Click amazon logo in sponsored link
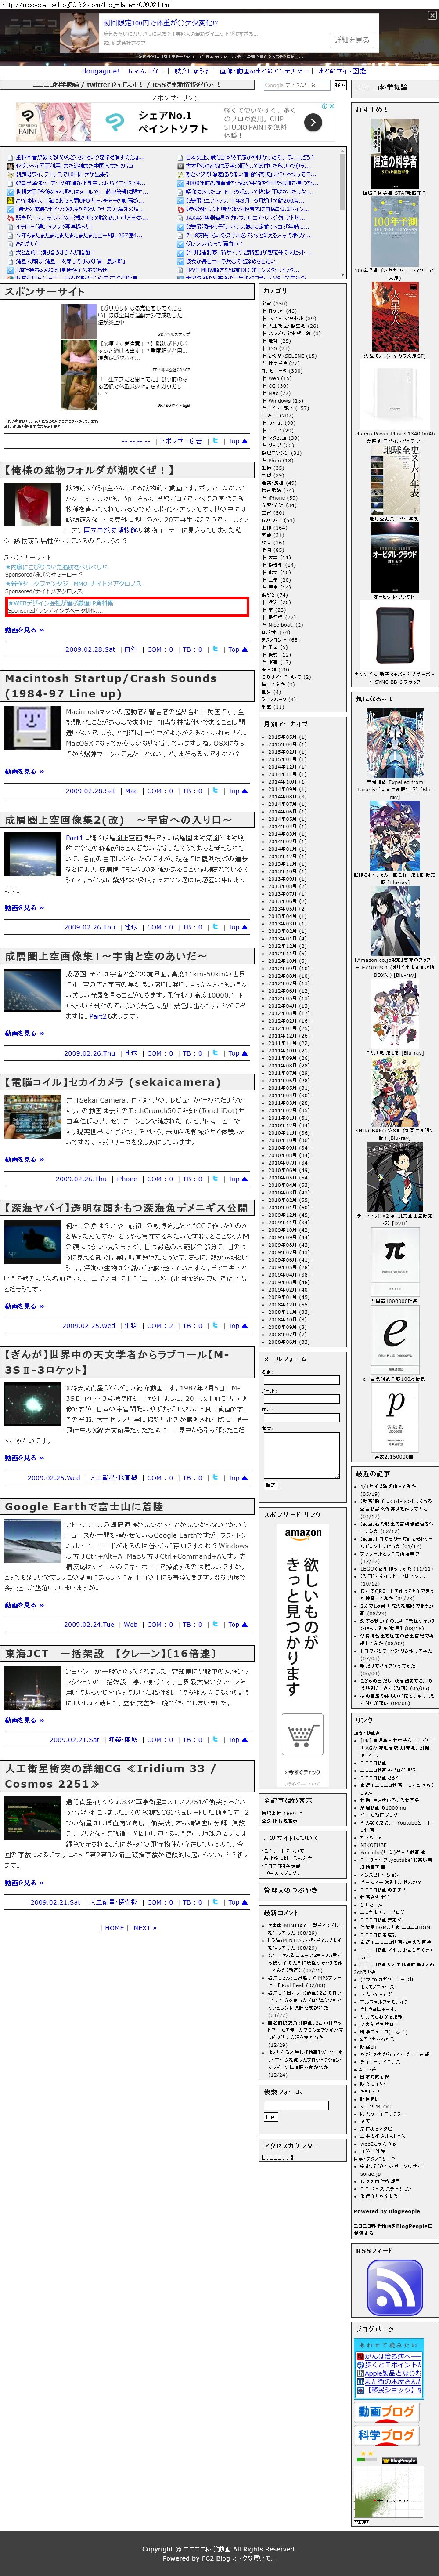This screenshot has height=2576, width=439. pyautogui.click(x=303, y=1533)
